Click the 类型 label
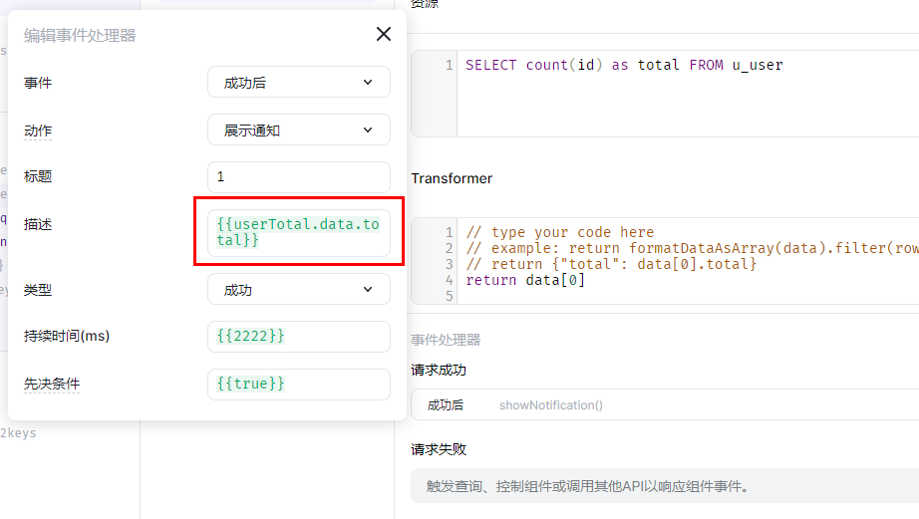This screenshot has width=919, height=519. coord(38,290)
